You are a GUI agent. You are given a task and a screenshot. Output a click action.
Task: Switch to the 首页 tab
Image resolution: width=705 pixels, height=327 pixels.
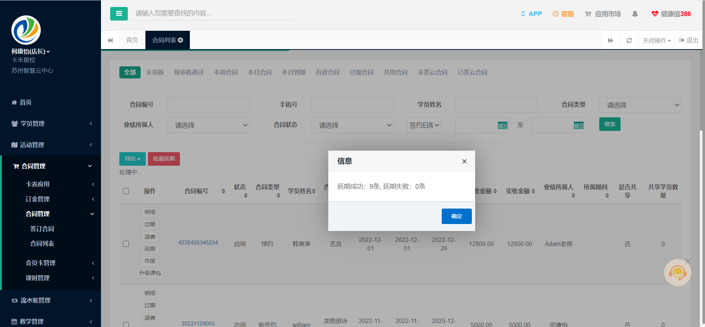(132, 40)
